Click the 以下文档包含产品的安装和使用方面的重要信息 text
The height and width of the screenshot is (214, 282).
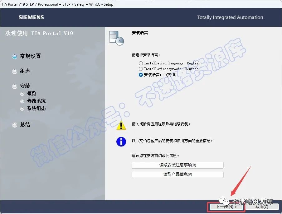point(172,141)
